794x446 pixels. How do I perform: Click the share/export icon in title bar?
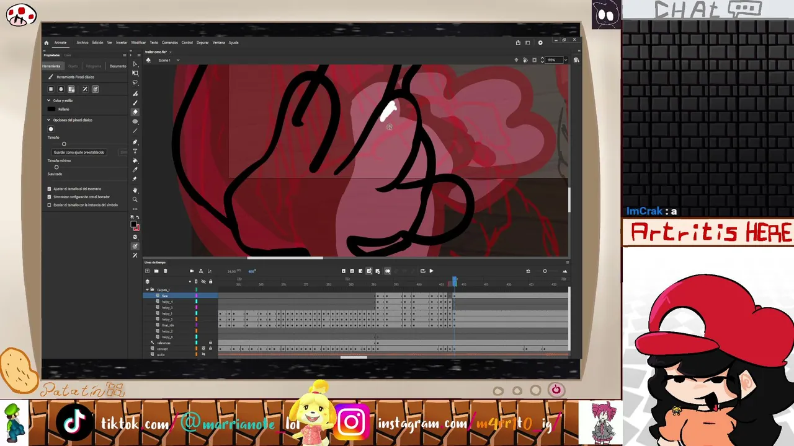(x=518, y=43)
